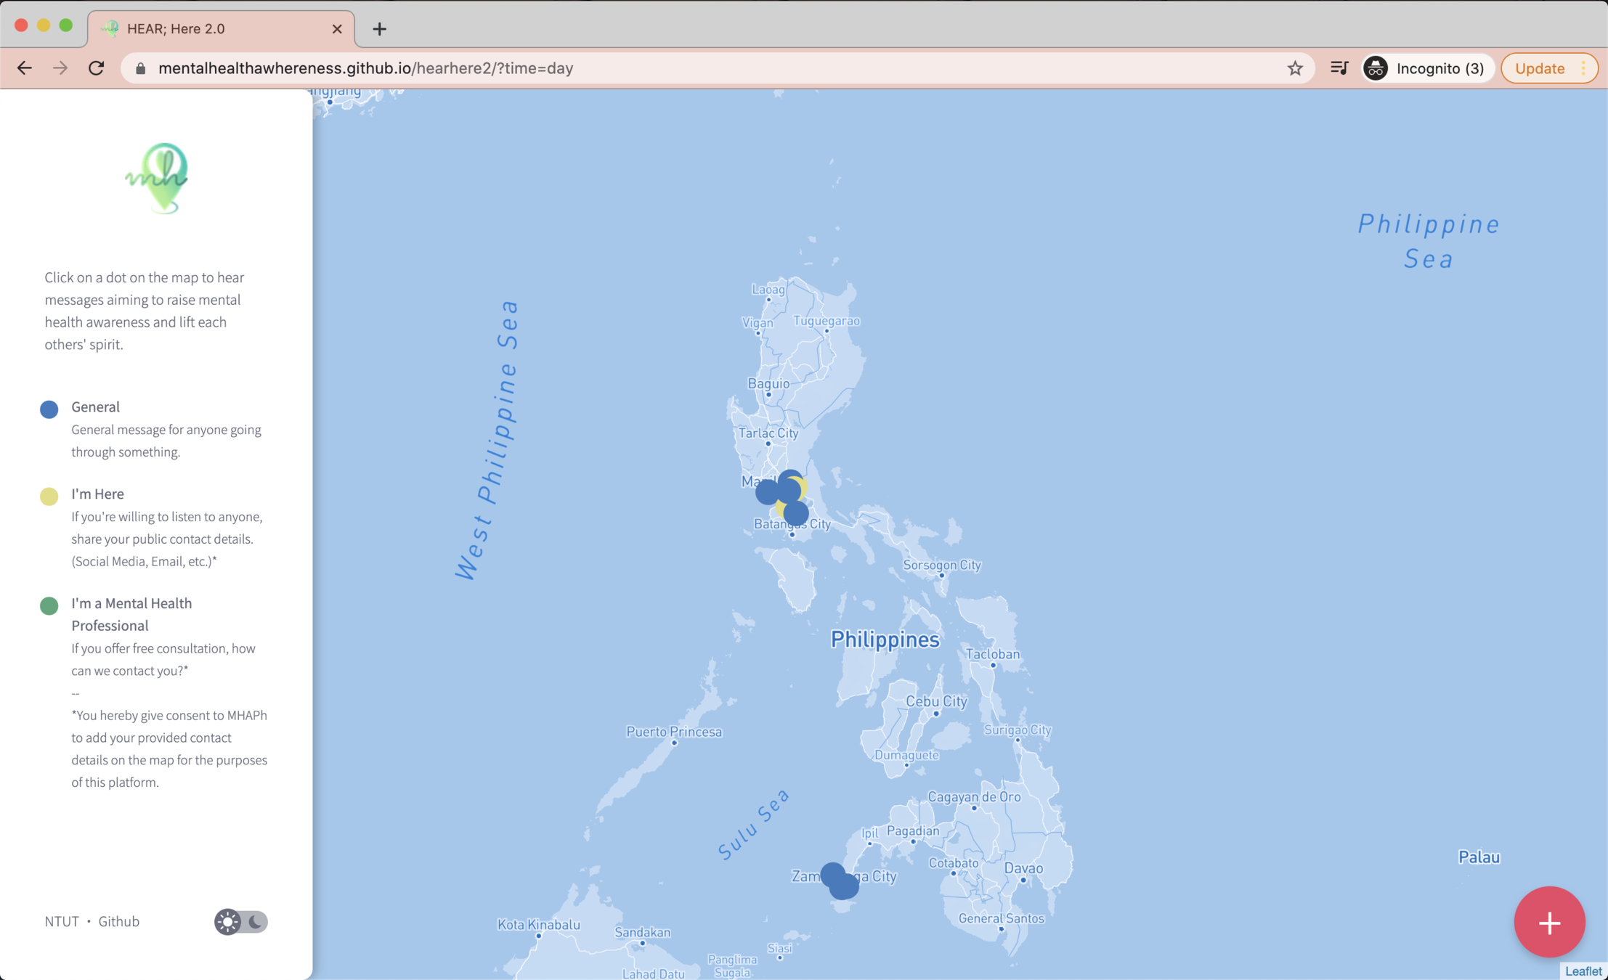Open the NTUT link
Image resolution: width=1608 pixels, height=980 pixels.
[61, 921]
